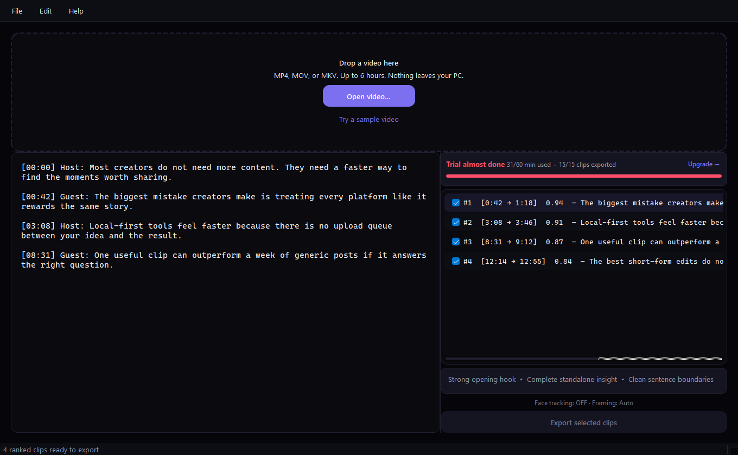The width and height of the screenshot is (738, 455).
Task: Click status bar '4 ranked clips ready to export'
Action: (51, 450)
